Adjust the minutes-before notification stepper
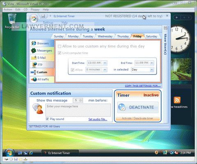197x164 pixels. [81, 100]
